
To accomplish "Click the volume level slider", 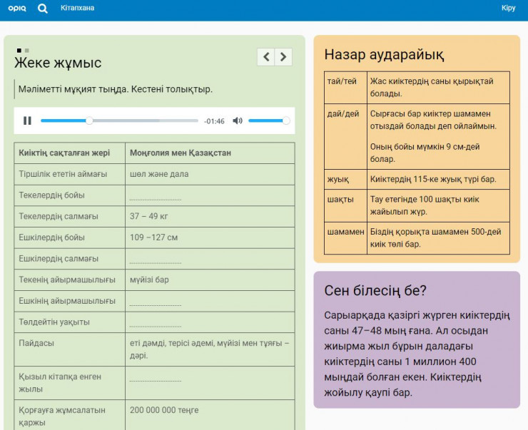I will [268, 121].
